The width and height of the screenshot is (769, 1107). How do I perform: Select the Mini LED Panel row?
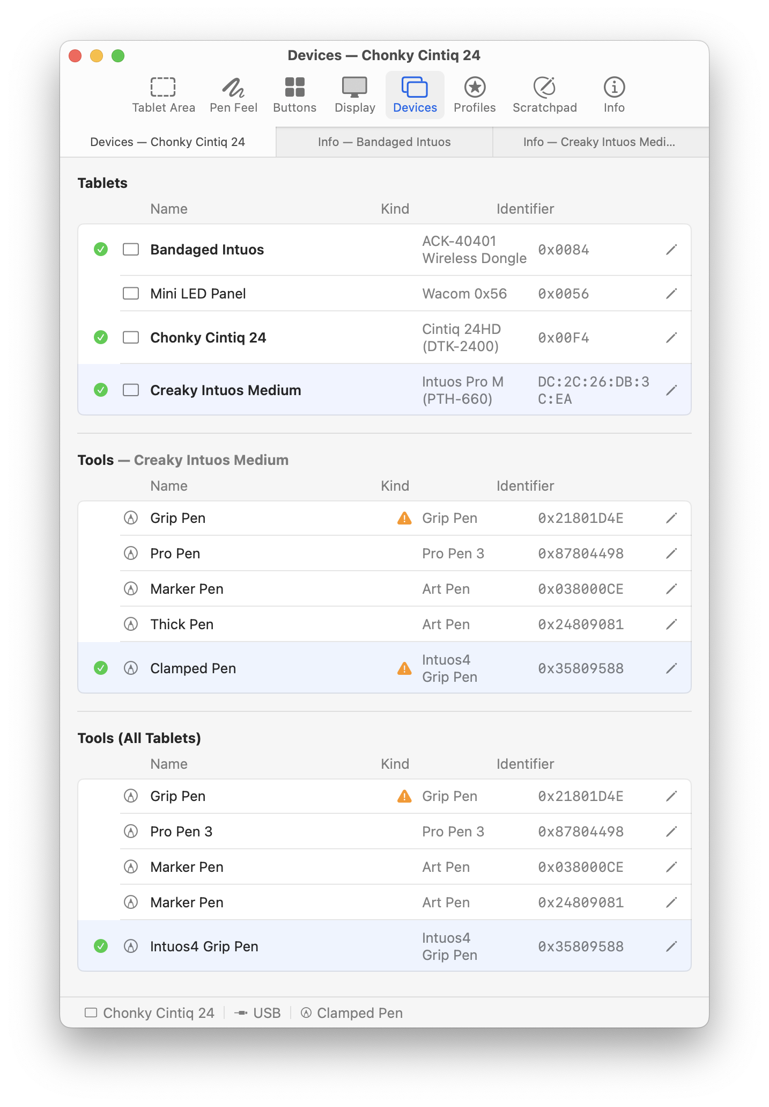pos(384,294)
